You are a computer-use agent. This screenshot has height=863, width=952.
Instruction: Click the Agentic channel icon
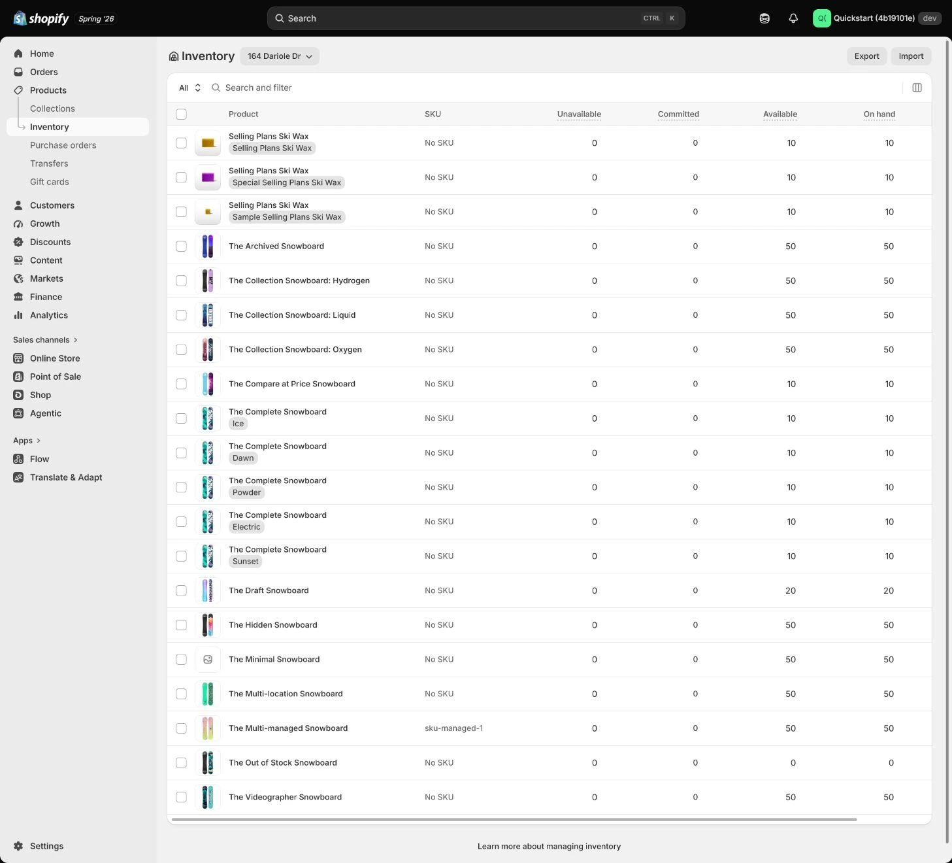pos(18,413)
